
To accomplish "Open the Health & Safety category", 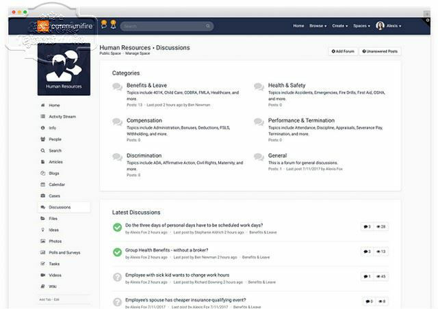I will pyautogui.click(x=287, y=85).
